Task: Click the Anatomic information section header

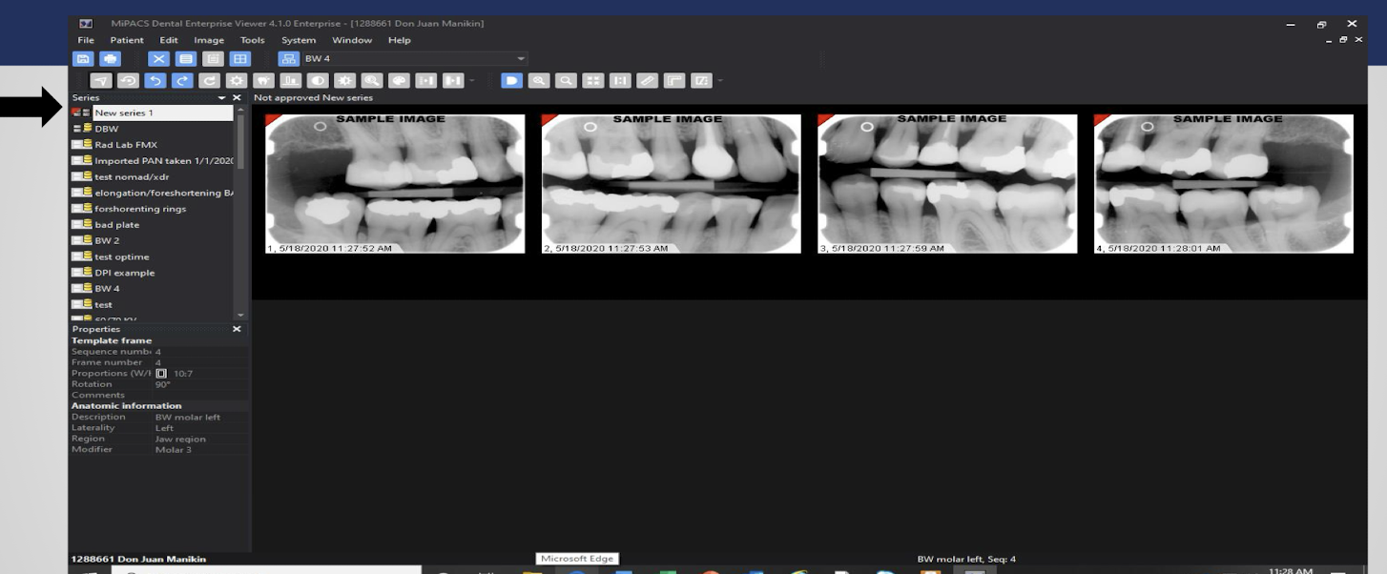Action: (126, 405)
